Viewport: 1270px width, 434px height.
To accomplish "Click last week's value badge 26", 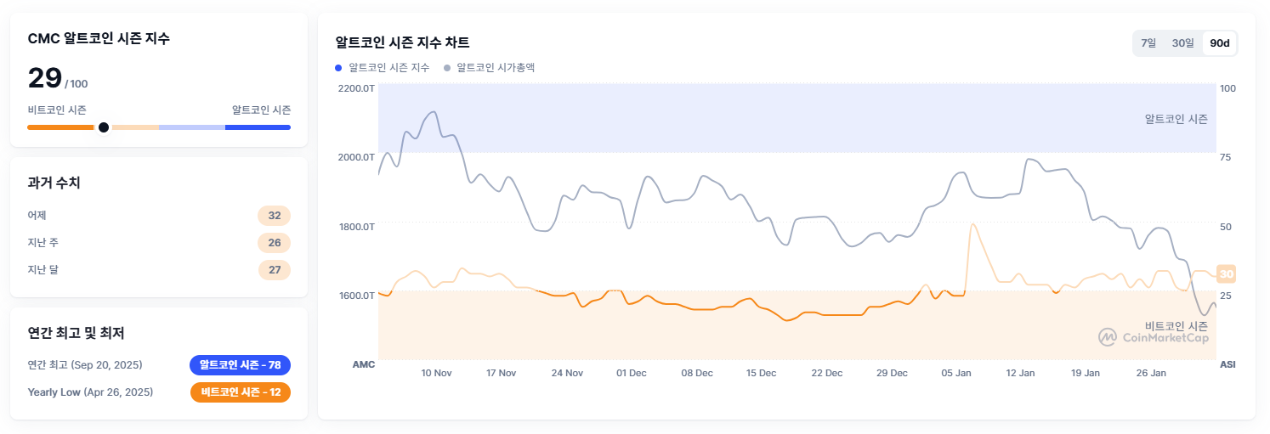I will coord(275,243).
